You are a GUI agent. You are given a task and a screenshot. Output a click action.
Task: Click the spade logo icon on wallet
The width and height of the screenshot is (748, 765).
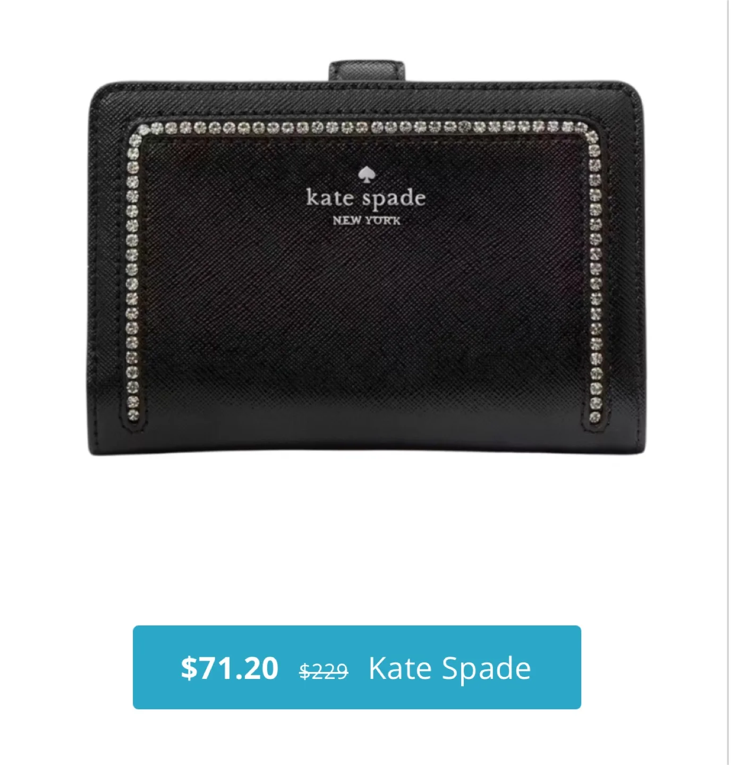tap(365, 174)
